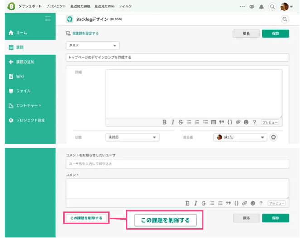This screenshot has width=300, height=238.
Task: Open ファイル in the sidebar
Action: pos(30,91)
